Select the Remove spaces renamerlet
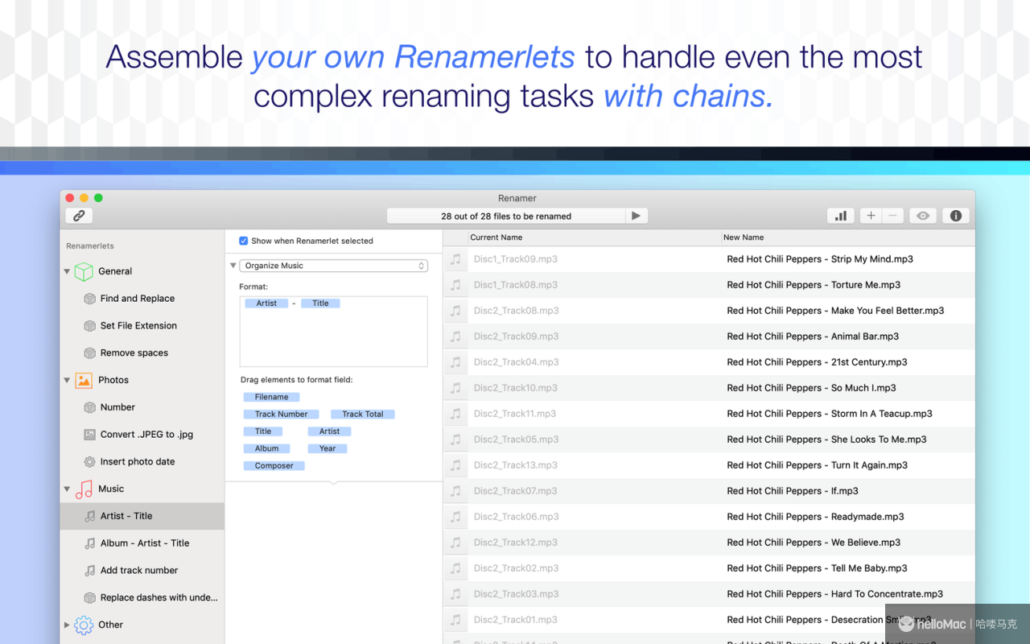This screenshot has width=1030, height=644. coord(142,353)
